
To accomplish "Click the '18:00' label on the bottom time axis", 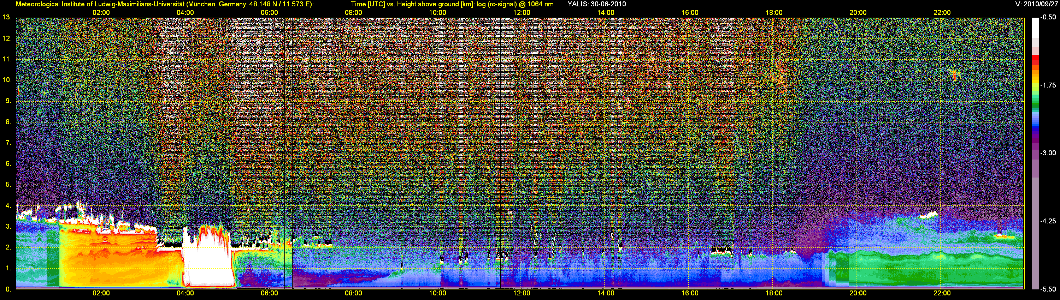I will tap(774, 293).
